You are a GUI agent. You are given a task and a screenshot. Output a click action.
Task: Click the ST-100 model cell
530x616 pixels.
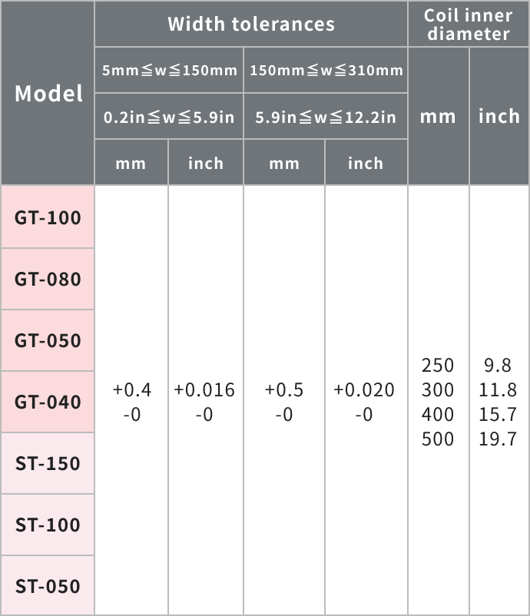[x=48, y=525]
